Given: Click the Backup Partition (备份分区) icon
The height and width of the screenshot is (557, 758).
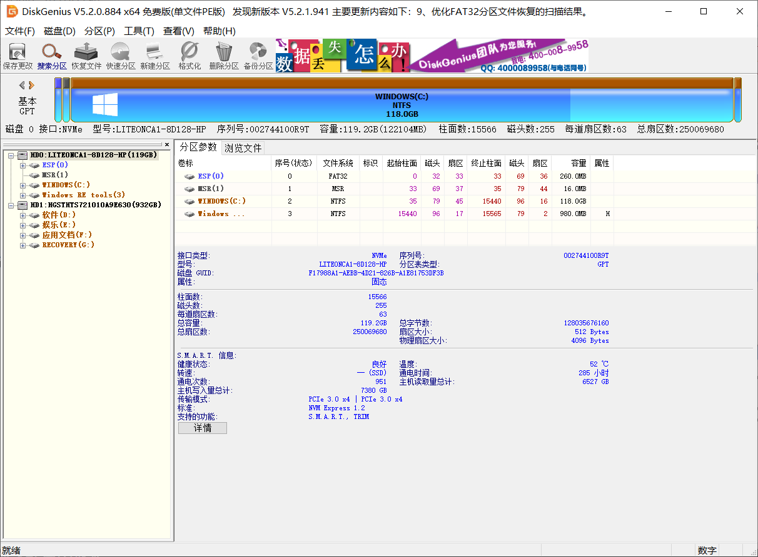Looking at the screenshot, I should click(258, 51).
